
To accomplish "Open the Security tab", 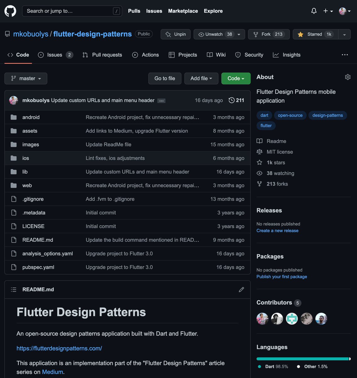I will (x=249, y=55).
